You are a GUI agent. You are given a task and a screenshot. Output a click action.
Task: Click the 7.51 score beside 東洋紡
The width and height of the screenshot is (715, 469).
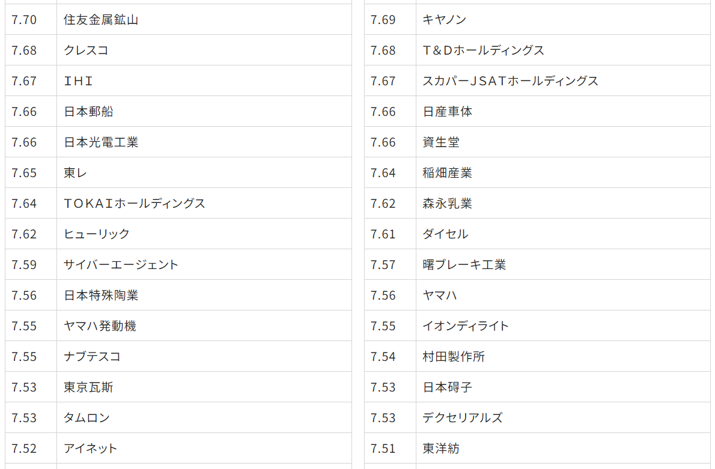click(383, 449)
